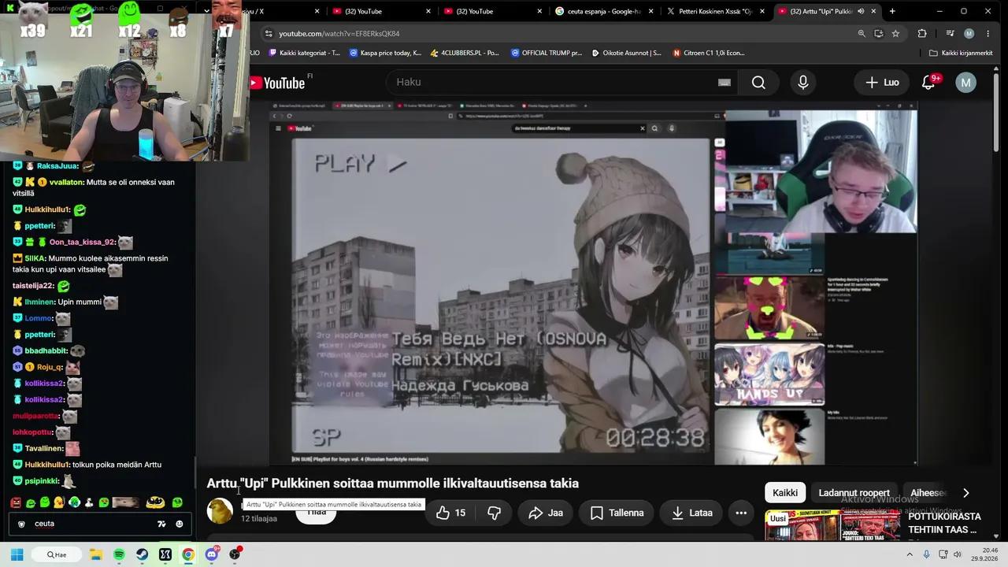Select the Kaikki filter chip
Viewport: 1008px width, 567px height.
click(x=784, y=493)
